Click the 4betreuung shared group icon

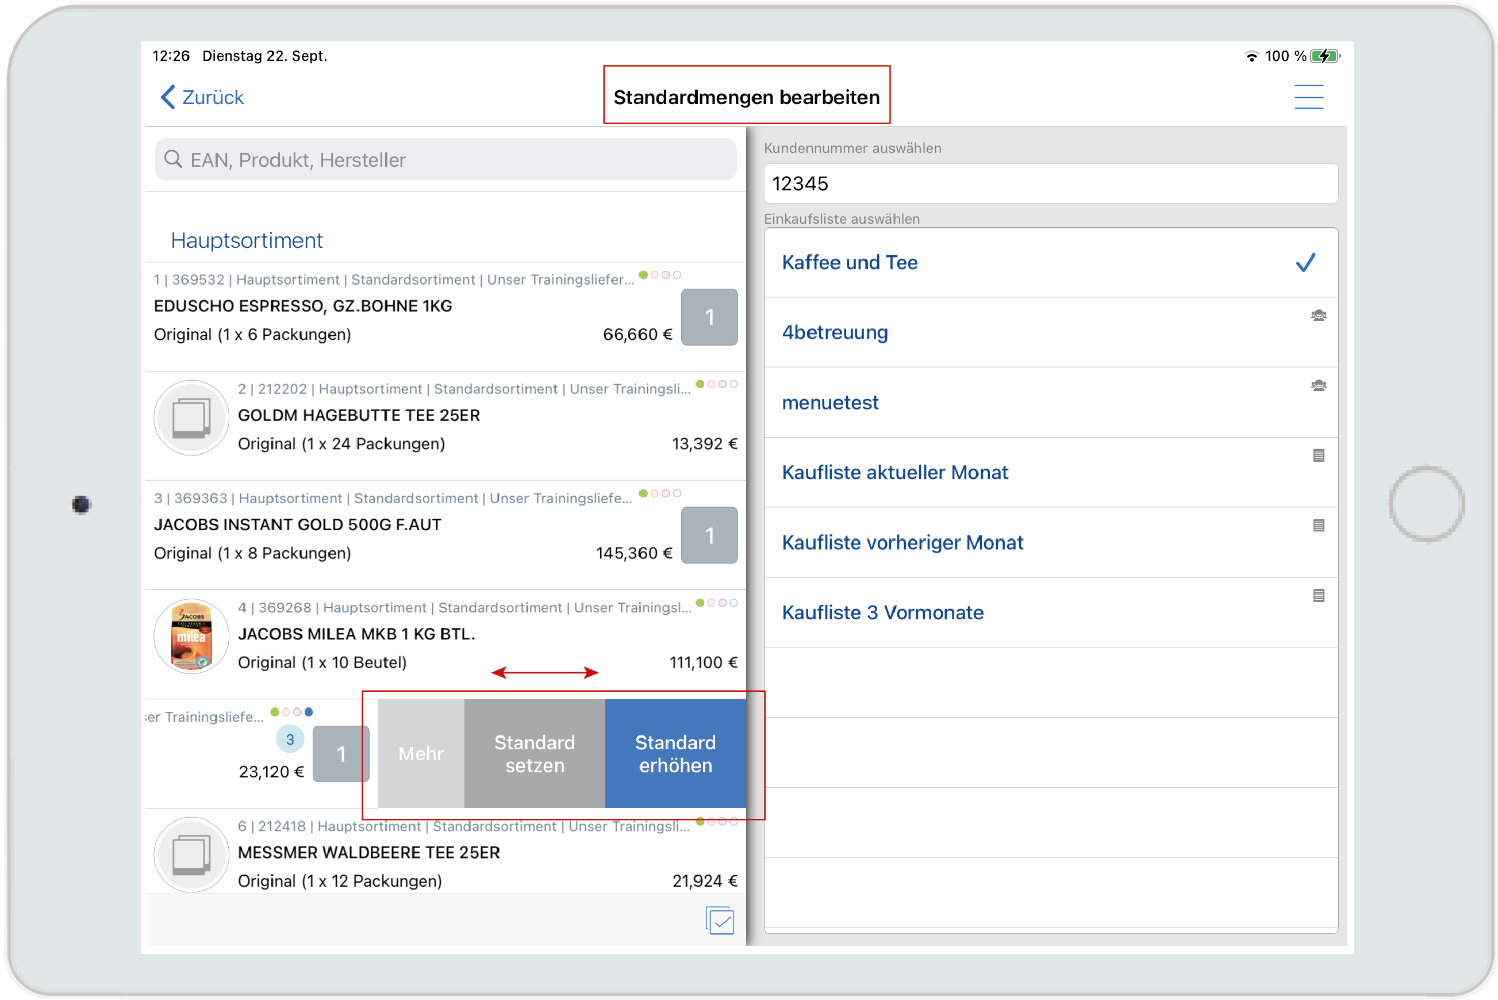tap(1318, 315)
